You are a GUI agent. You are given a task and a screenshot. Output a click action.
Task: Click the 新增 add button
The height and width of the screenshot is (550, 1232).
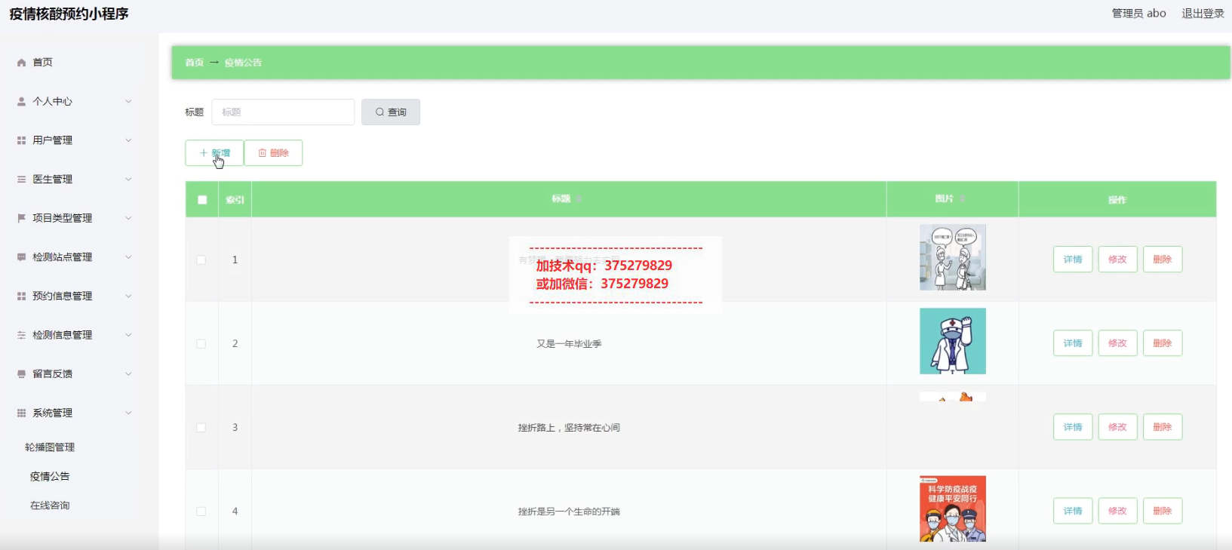[x=214, y=153]
